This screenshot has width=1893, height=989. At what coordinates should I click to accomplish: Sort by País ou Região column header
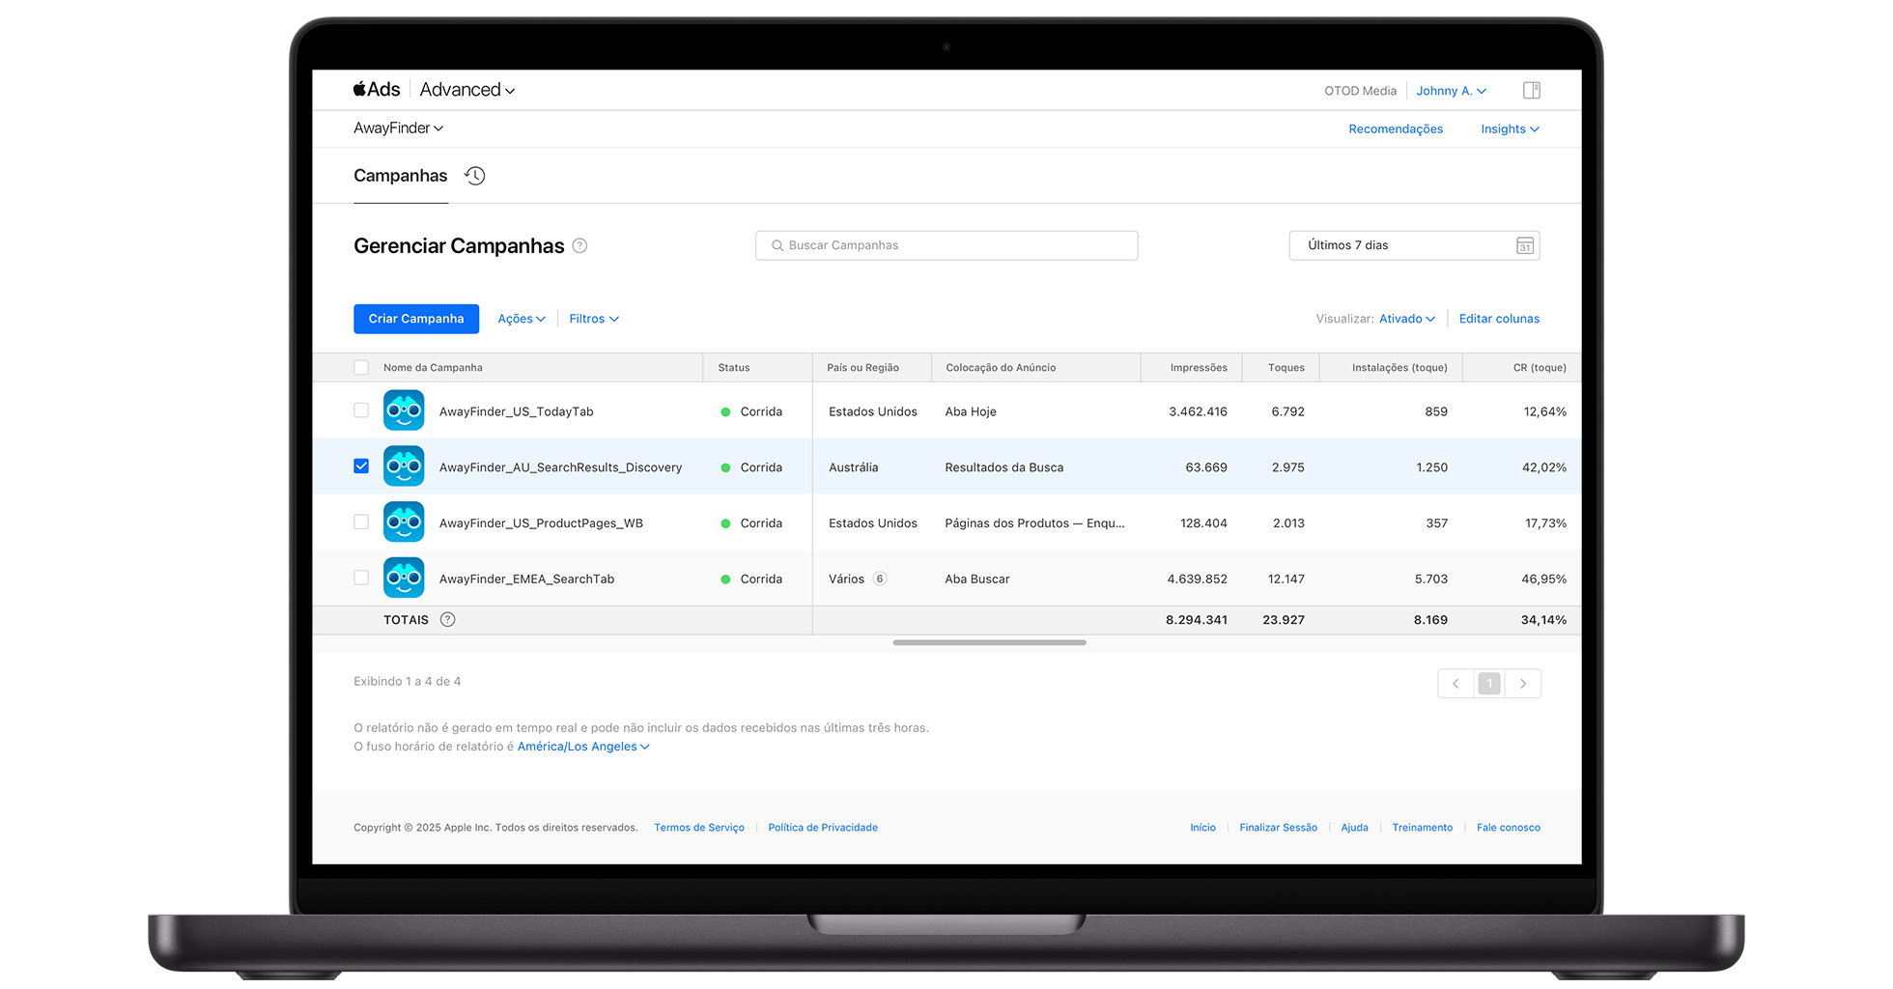coord(862,368)
